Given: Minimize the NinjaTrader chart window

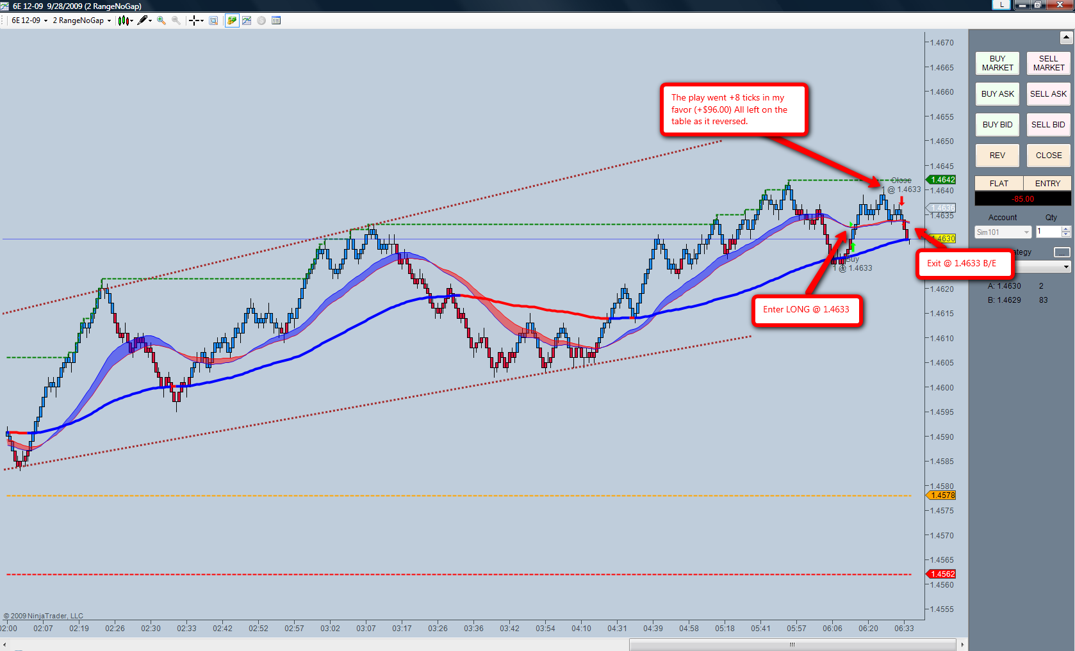Looking at the screenshot, I should click(1022, 5).
